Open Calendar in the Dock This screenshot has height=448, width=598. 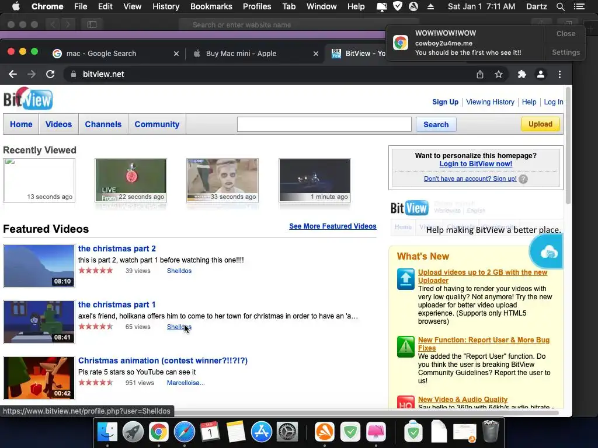pos(210,432)
